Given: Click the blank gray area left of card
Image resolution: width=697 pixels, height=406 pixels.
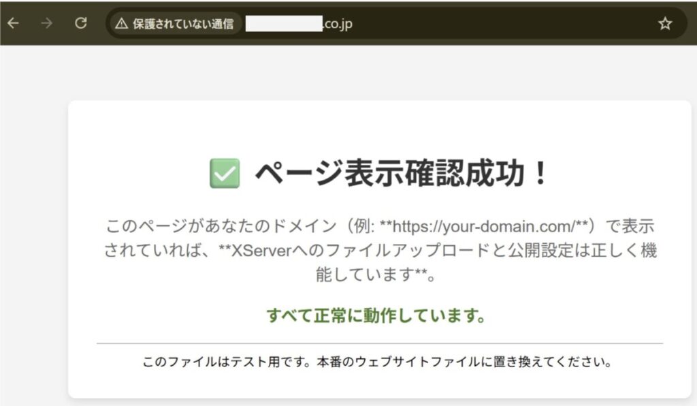Looking at the screenshot, I should [x=34, y=238].
